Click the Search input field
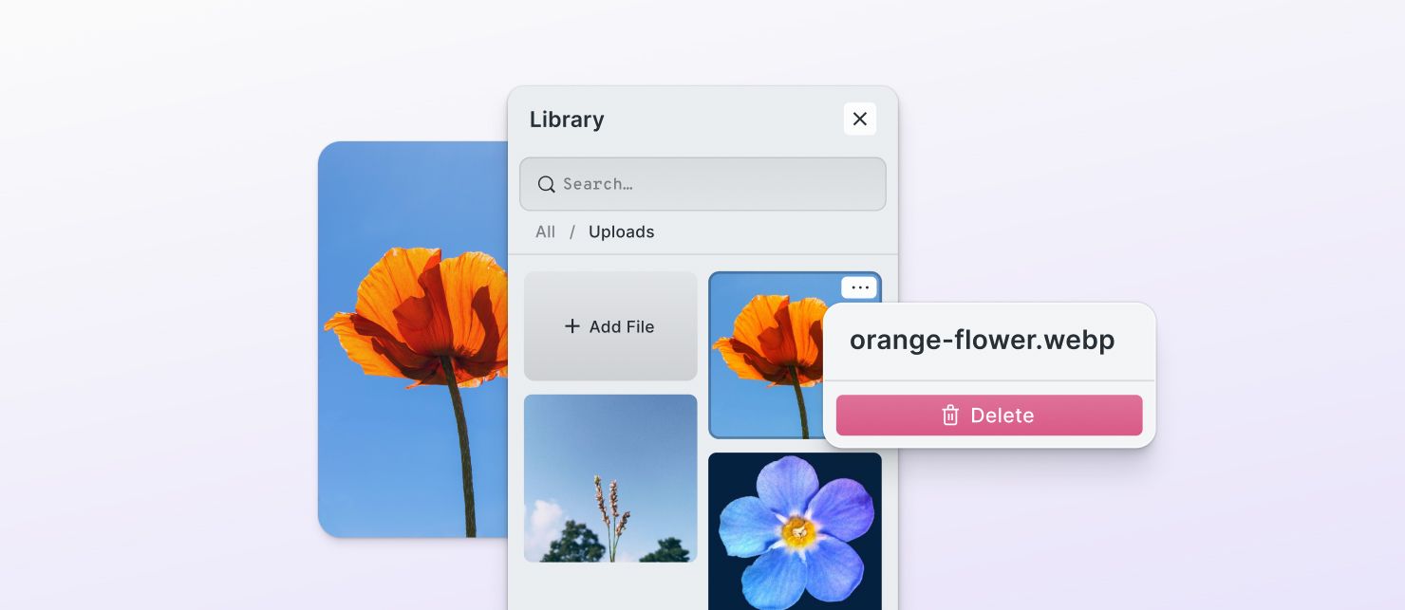1405x610 pixels. [x=702, y=184]
